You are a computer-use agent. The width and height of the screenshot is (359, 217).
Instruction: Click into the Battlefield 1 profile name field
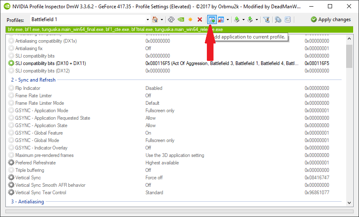pos(88,19)
